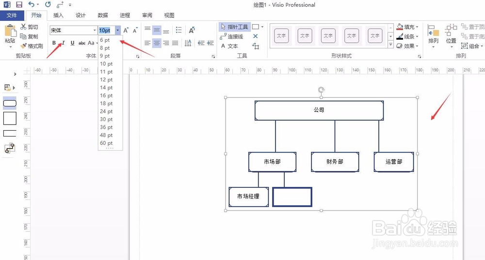Toggle align text right
Screen dimensions: 485x260
click(x=166, y=43)
